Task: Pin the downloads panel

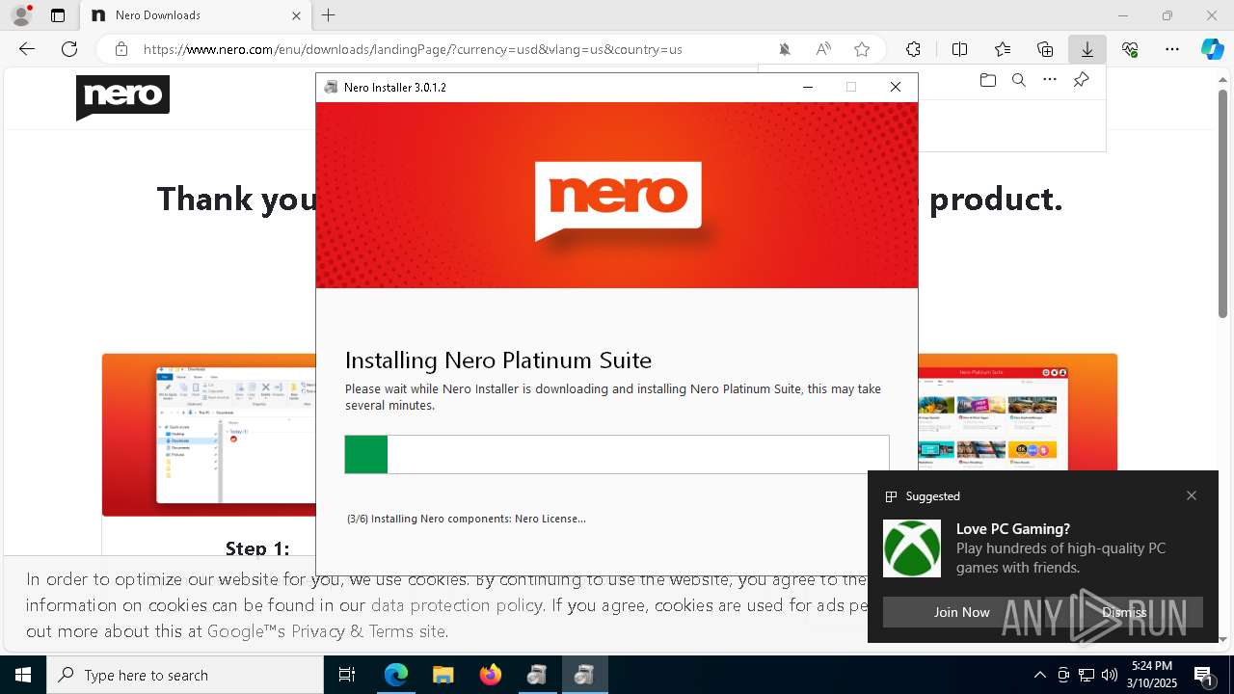Action: click(1081, 80)
